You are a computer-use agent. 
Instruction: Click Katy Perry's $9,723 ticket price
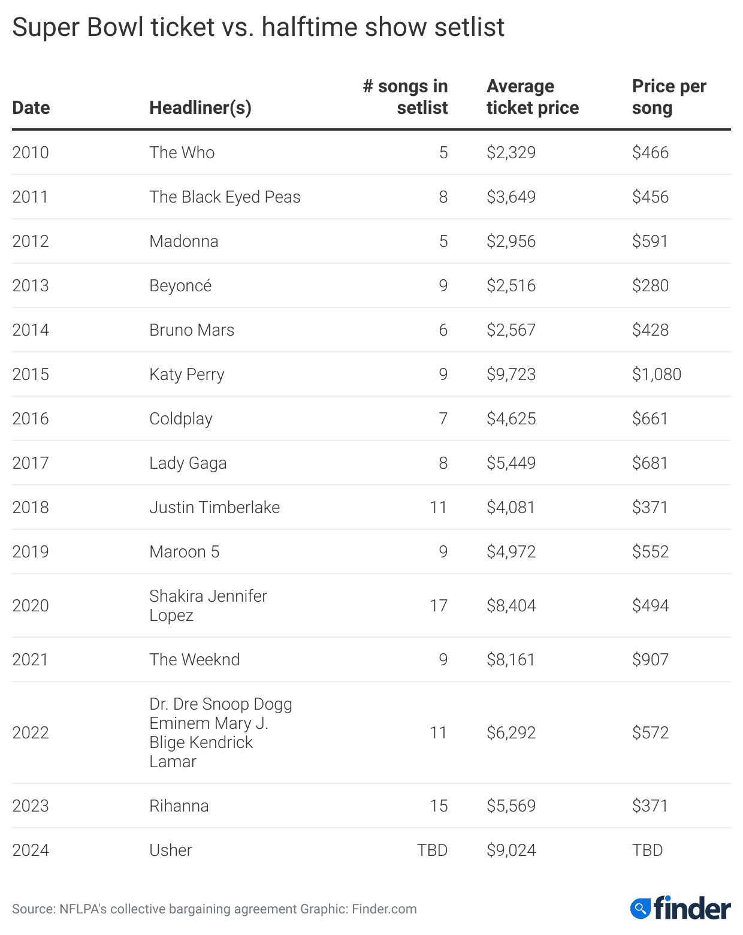click(511, 374)
